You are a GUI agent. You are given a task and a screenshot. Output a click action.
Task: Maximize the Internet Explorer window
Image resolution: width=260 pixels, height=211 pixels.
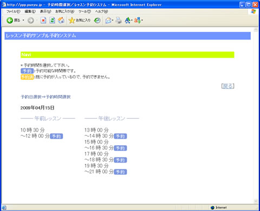(x=249, y=4)
